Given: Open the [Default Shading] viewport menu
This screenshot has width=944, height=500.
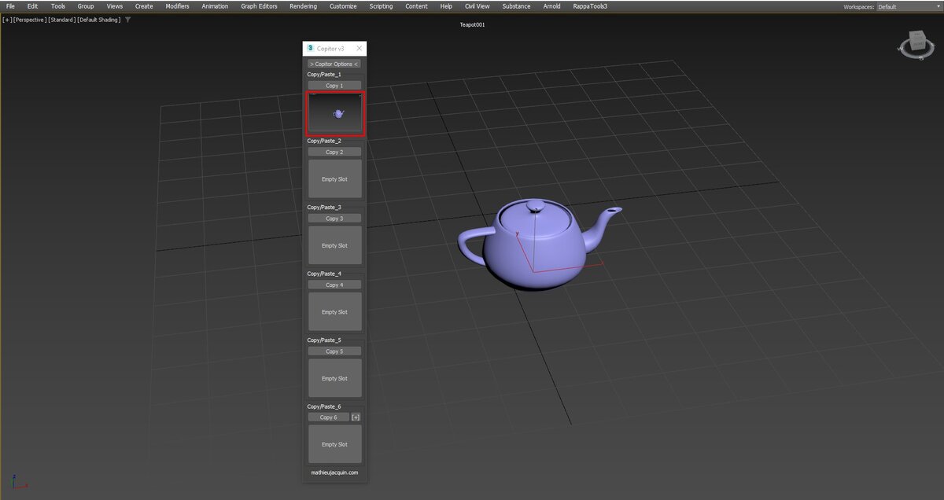Looking at the screenshot, I should point(99,20).
